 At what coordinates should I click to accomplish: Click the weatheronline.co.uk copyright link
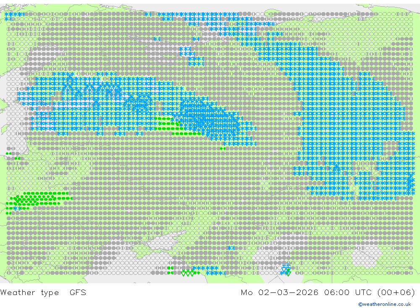click(x=385, y=304)
